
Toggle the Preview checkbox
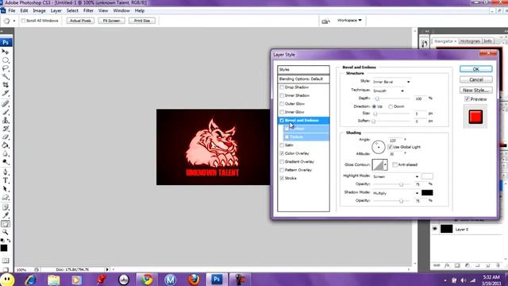click(x=467, y=99)
